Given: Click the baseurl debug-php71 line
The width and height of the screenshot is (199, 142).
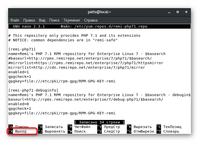Looking at the screenshot, I should (86, 100).
